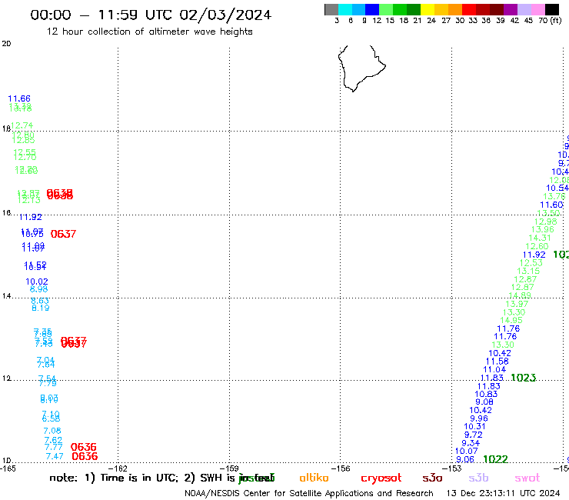Screen dimensions: 569x500
Task: Click the wave height value '14.95'
Action: (x=511, y=320)
